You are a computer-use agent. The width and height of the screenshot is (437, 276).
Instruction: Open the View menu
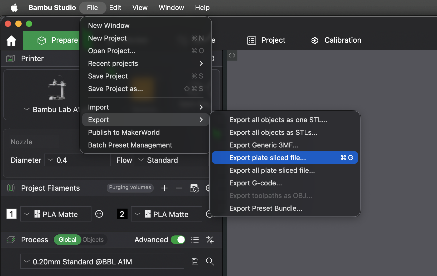point(140,8)
